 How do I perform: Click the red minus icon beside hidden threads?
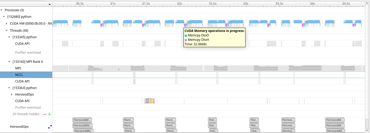tap(45, 114)
